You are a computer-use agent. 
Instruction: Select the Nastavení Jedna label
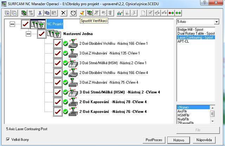click(x=78, y=34)
